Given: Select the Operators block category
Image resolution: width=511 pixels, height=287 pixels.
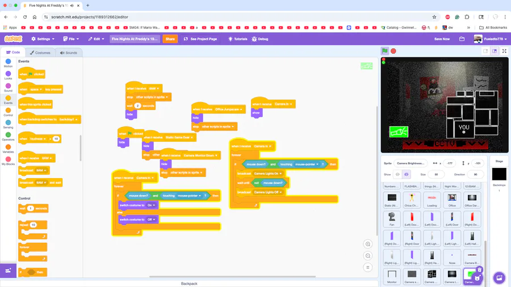Looking at the screenshot, I should pos(8,136).
